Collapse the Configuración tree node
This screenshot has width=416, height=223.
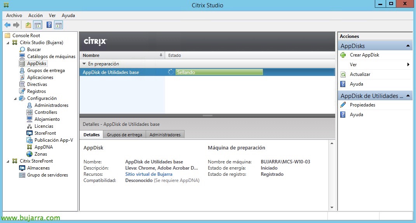click(x=16, y=98)
